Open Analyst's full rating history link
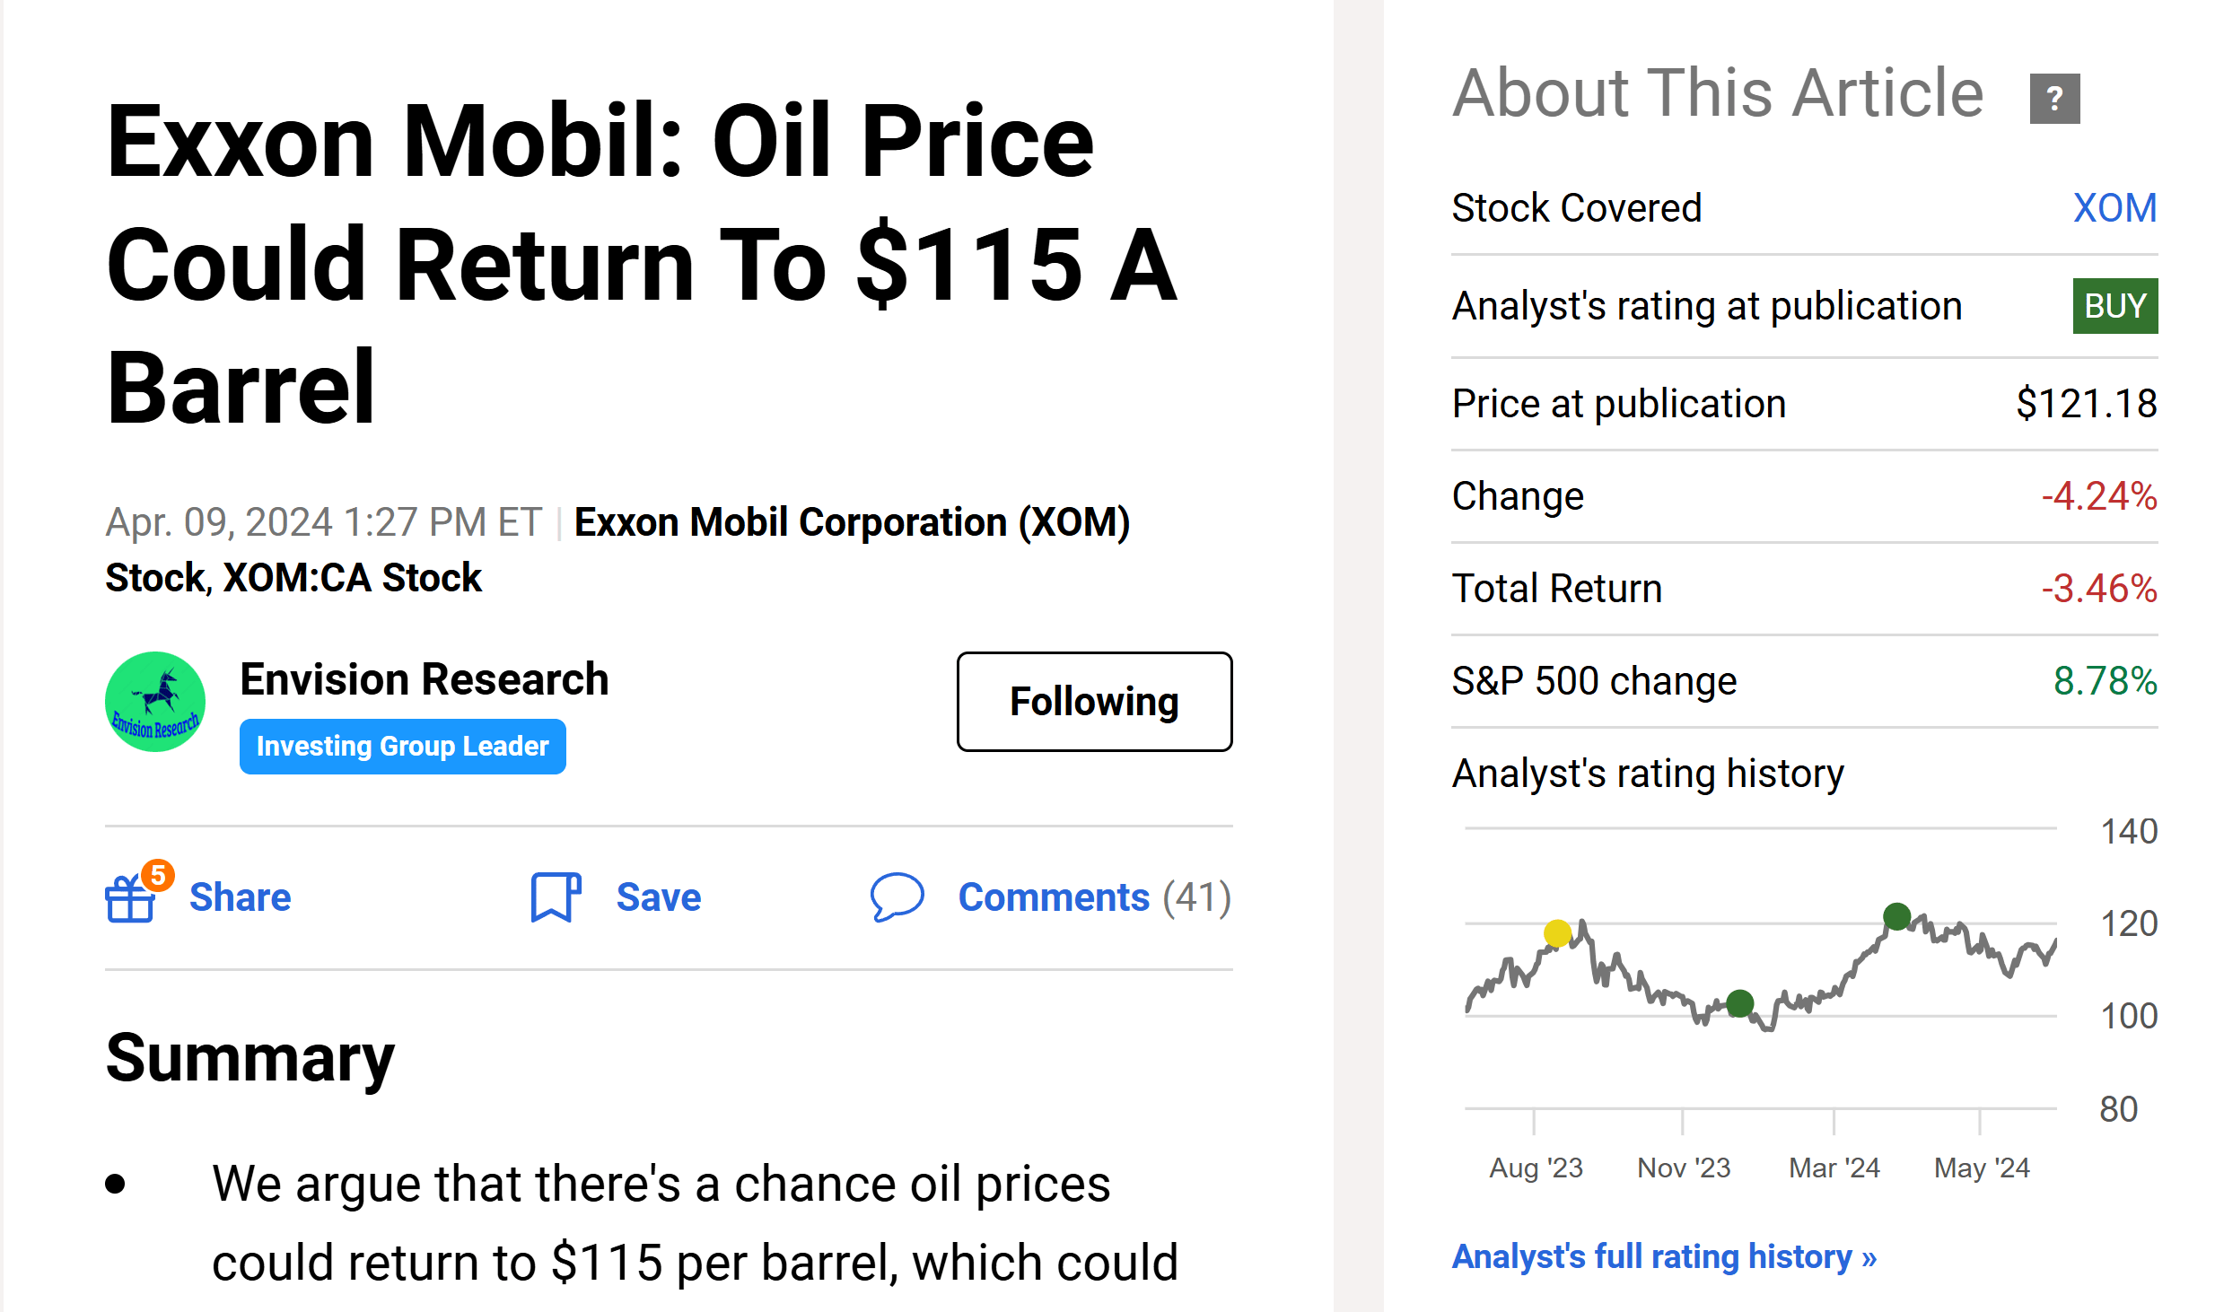 [x=1664, y=1256]
